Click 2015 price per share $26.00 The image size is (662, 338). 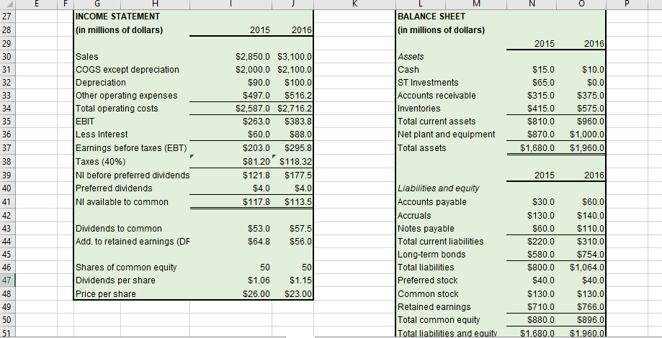pyautogui.click(x=256, y=293)
